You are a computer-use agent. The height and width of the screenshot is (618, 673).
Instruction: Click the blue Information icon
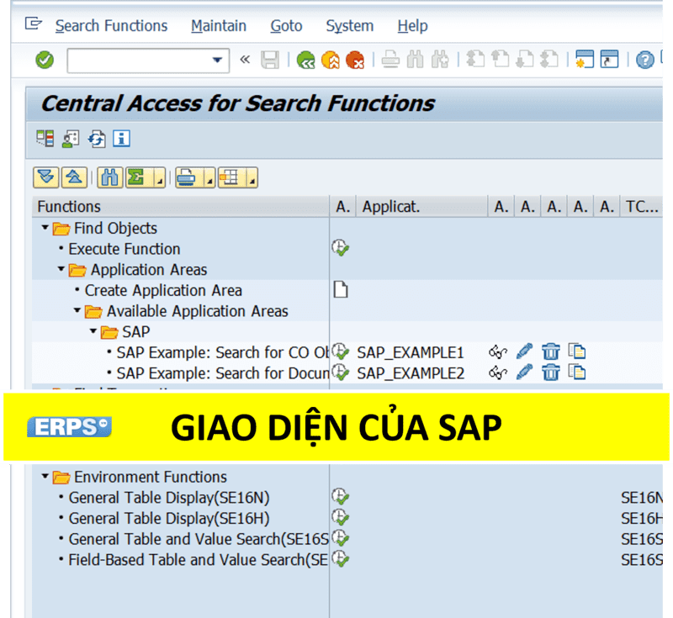click(x=122, y=139)
